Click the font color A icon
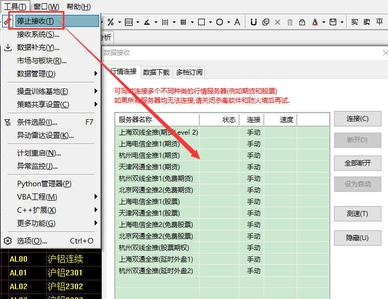Screen dimensions: 388x299 [x=315, y=22]
